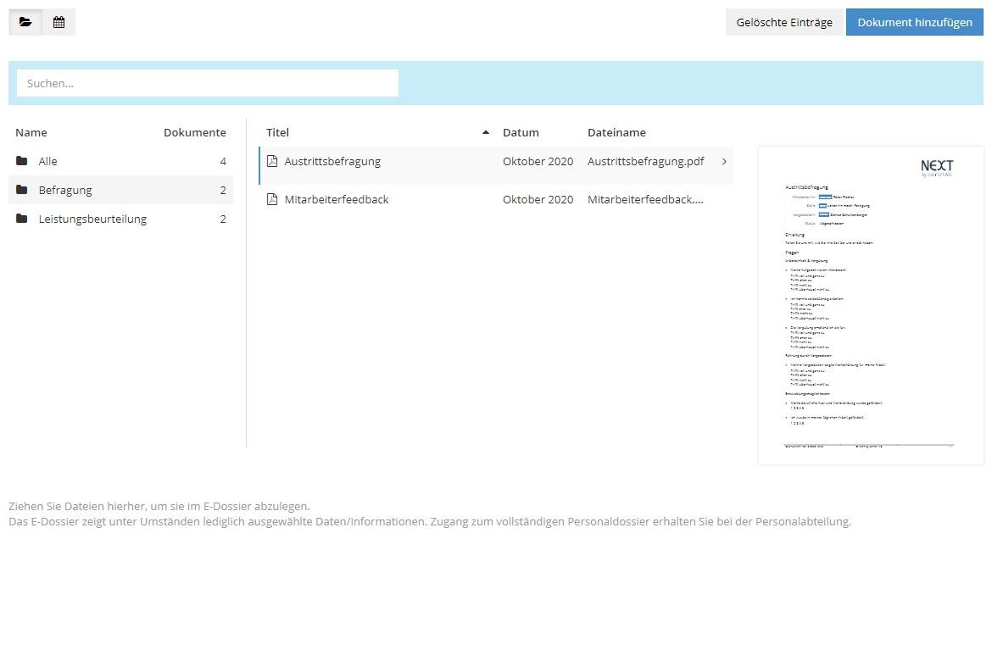
Task: Click the open folder icon beside Befragung
Action: (23, 190)
